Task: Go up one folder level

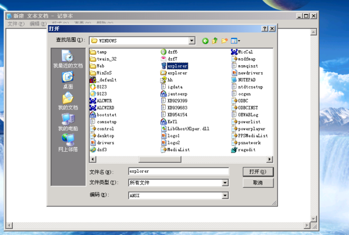Action: coord(215,41)
